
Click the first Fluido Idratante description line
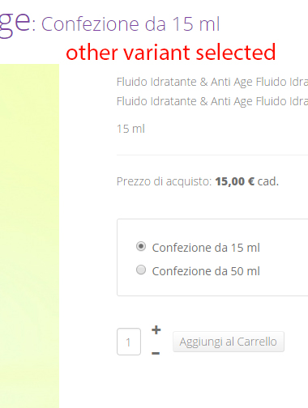pyautogui.click(x=212, y=82)
